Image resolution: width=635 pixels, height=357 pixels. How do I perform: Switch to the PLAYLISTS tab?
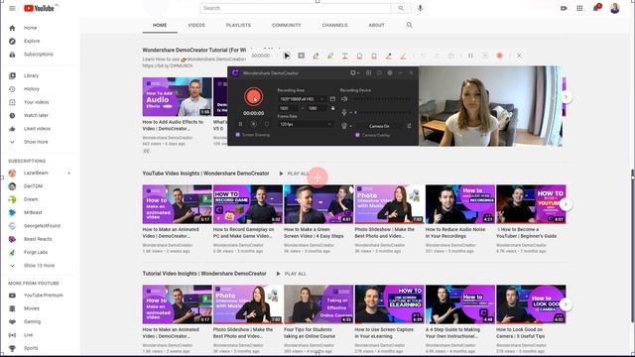[238, 25]
